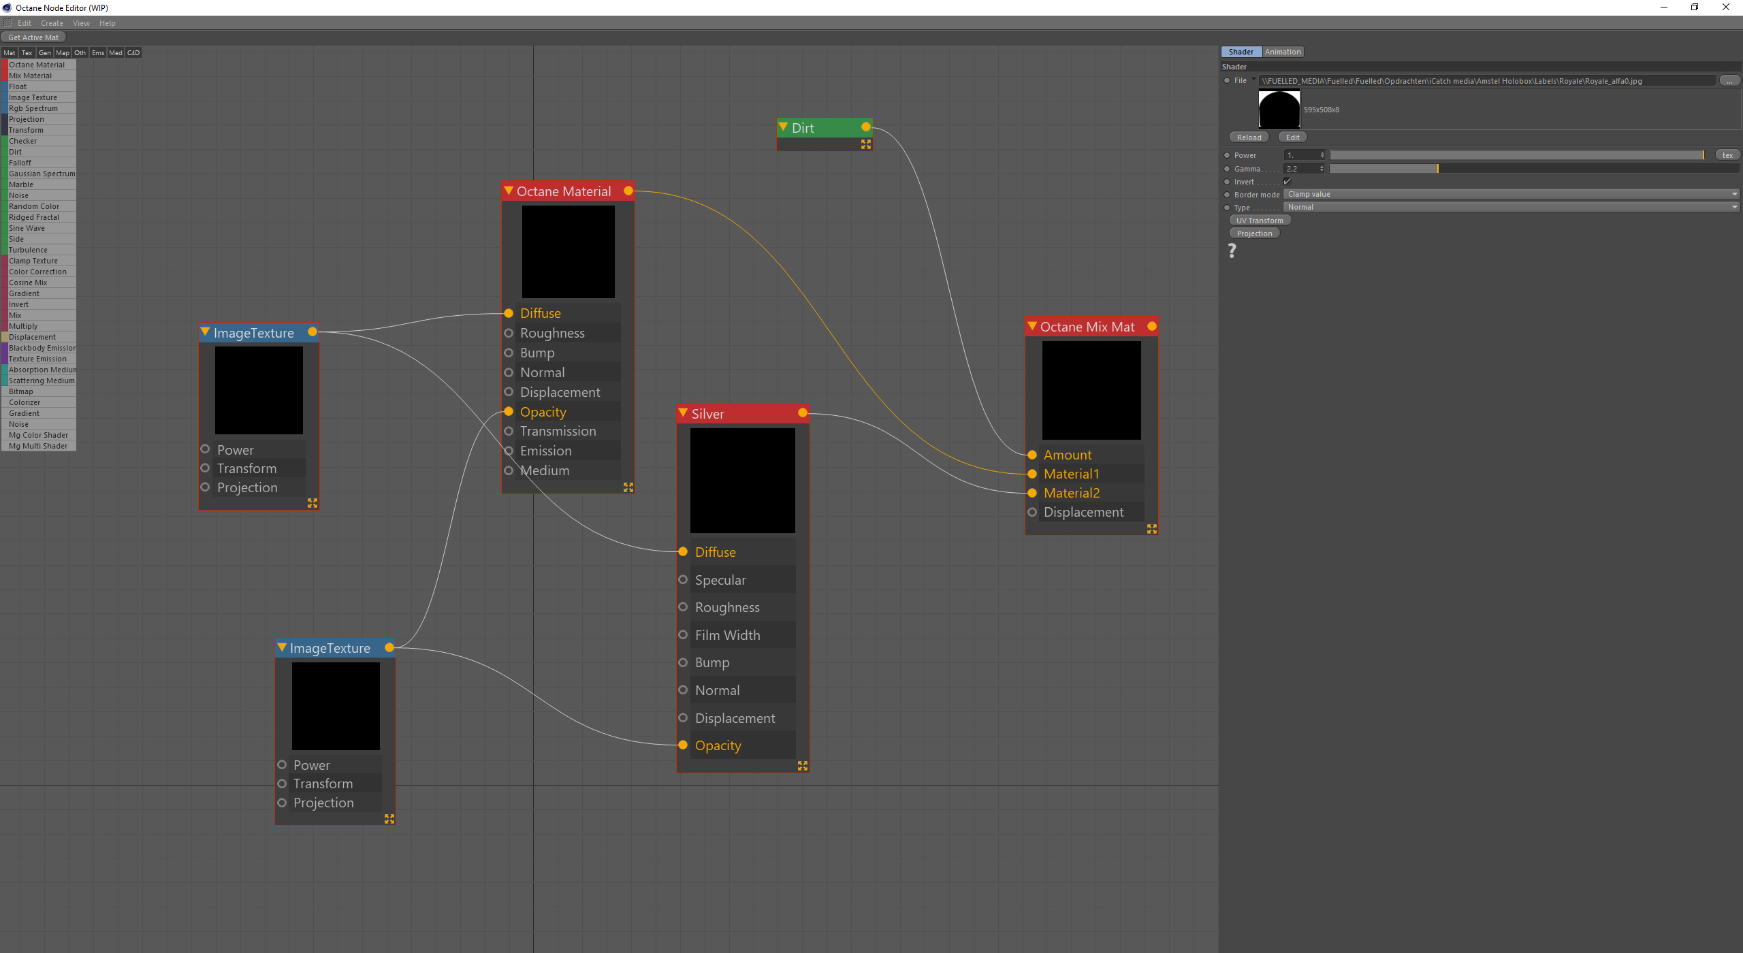Switch to the Animation tab
Image resolution: width=1743 pixels, height=953 pixels.
1283,52
